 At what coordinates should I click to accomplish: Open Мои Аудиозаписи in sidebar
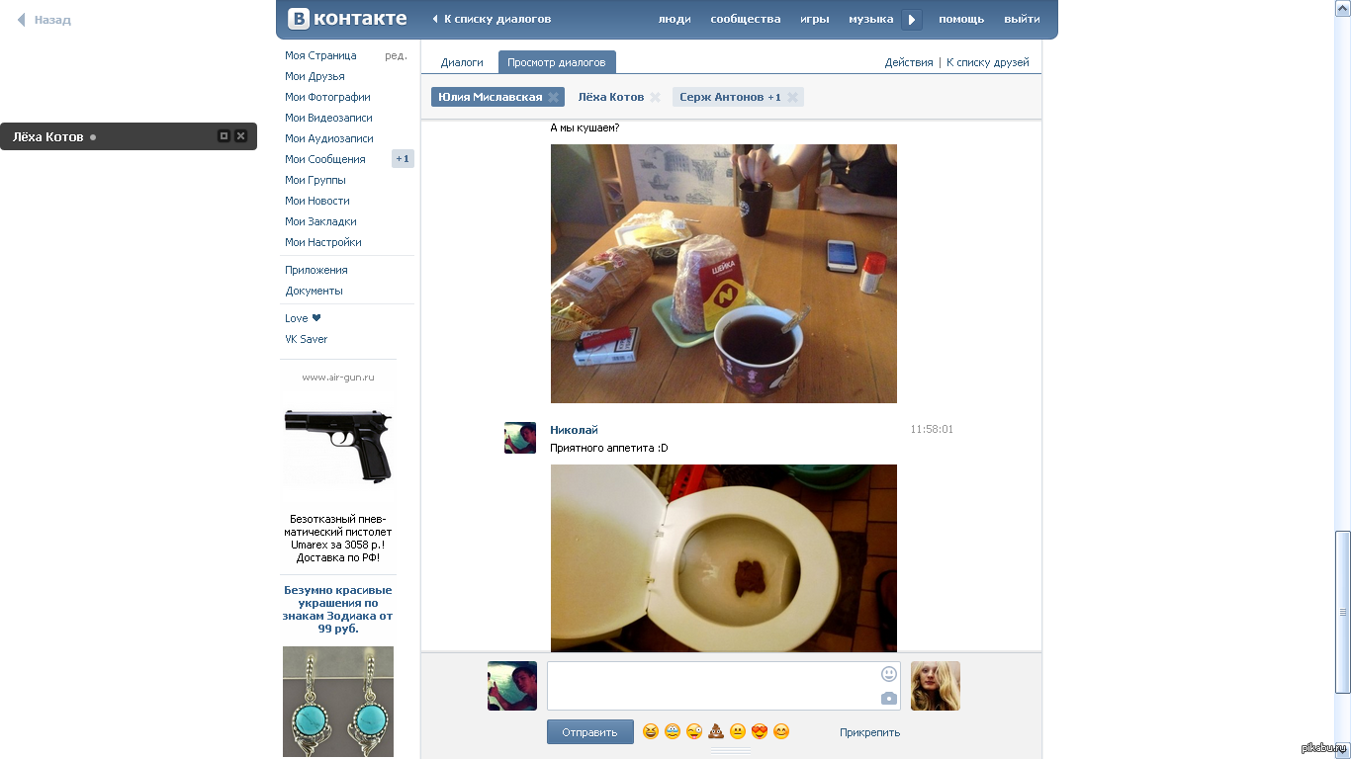pyautogui.click(x=329, y=138)
